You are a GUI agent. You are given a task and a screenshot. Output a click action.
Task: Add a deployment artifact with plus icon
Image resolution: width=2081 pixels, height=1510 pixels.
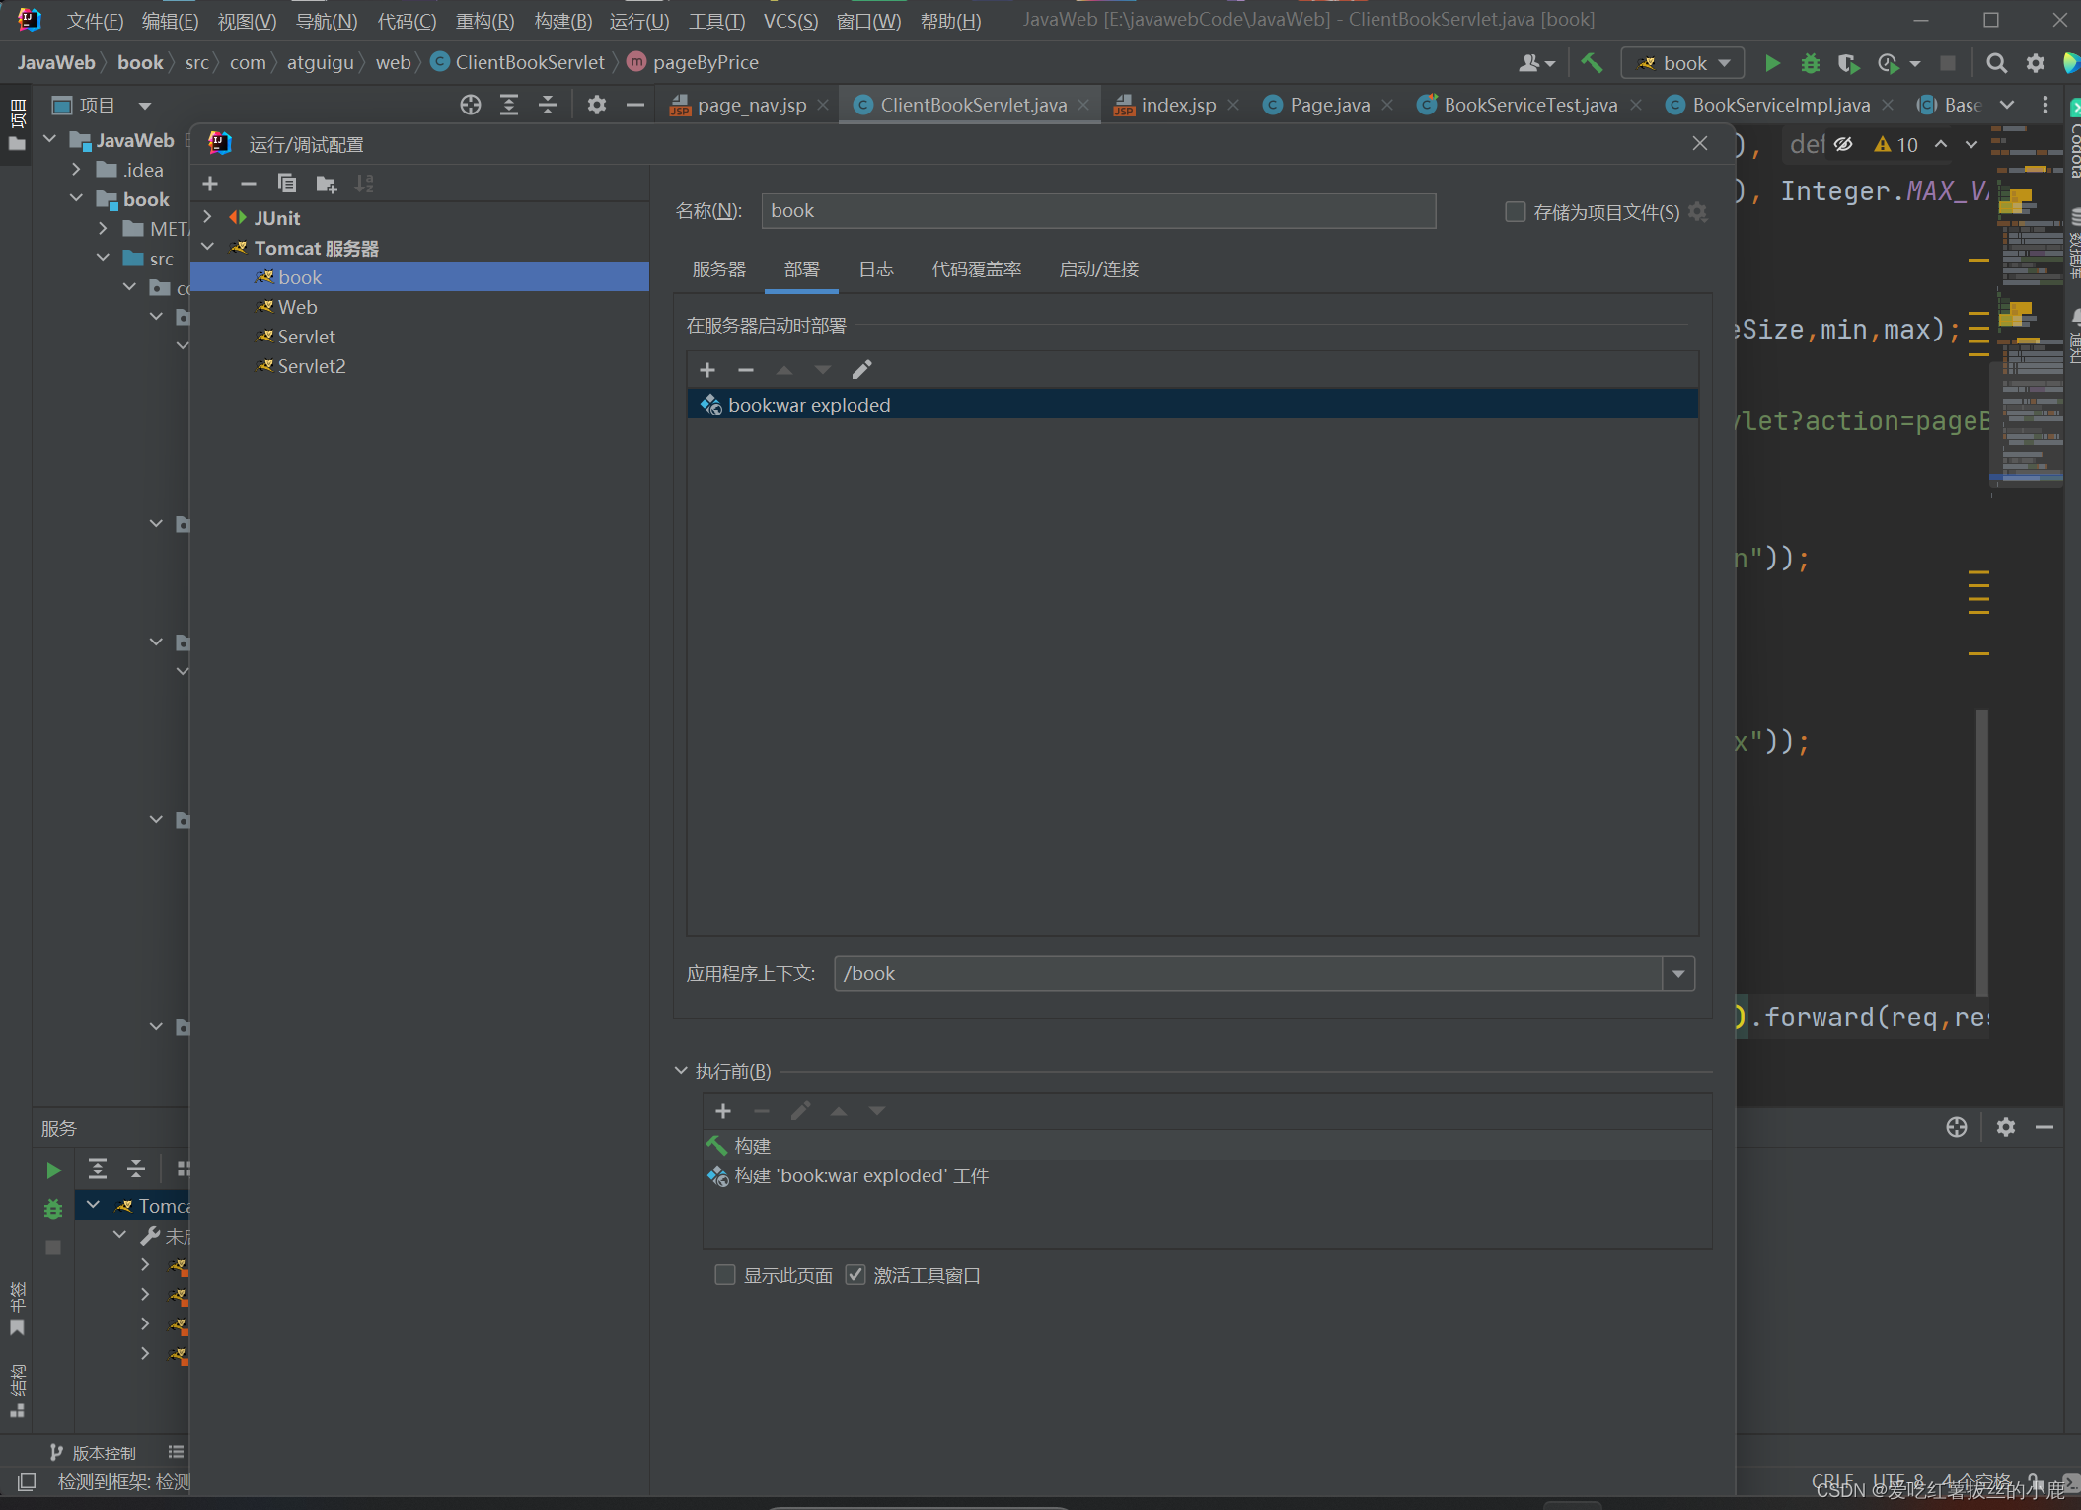(707, 370)
